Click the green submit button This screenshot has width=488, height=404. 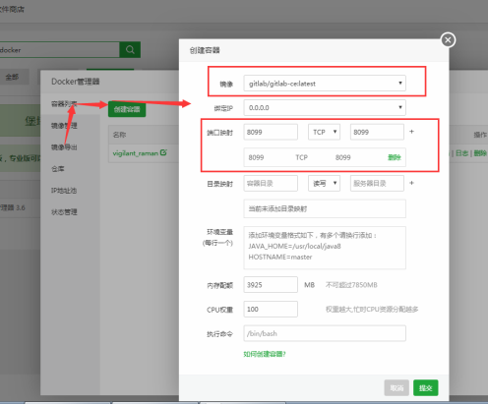point(426,388)
